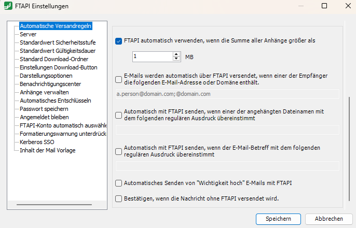Select Server in the settings tree
Image resolution: width=356 pixels, height=228 pixels.
(x=28, y=34)
